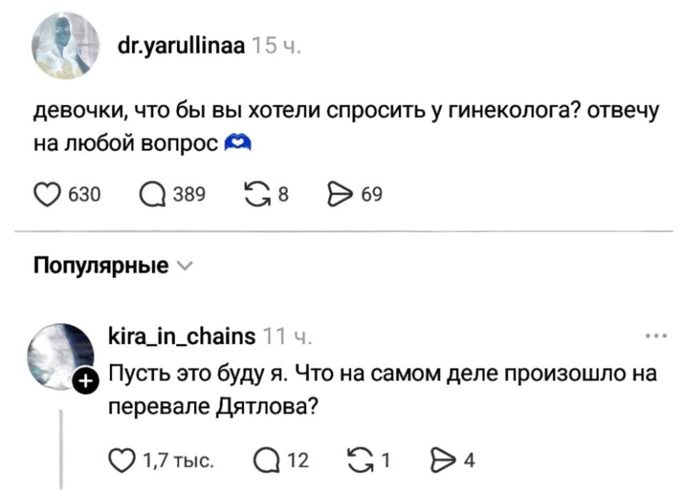685x493 pixels.
Task: Like kira_in_chains's comment with the heart icon
Action: (x=123, y=461)
